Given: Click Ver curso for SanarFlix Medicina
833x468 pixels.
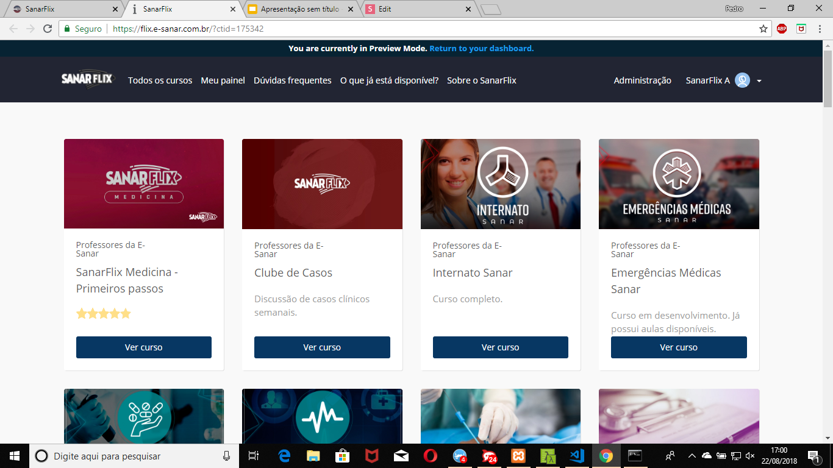Looking at the screenshot, I should 144,347.
